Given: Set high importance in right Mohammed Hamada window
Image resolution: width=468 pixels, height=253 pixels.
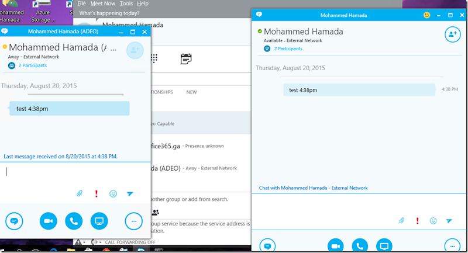Looking at the screenshot, I should click(x=417, y=221).
